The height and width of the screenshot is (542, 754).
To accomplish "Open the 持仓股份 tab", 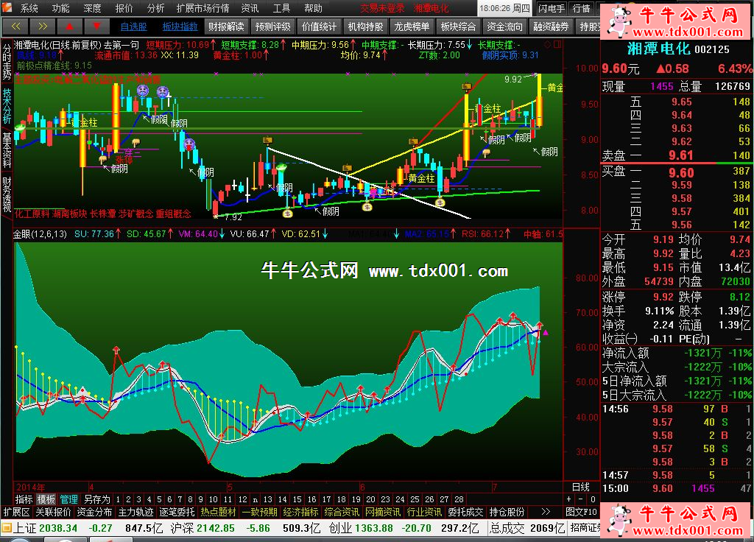I will click(507, 512).
